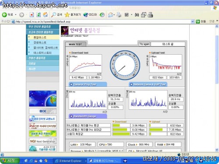The height and width of the screenshot is (164, 219).
Task: Open the first sidebar menu heading
Action: point(42,27)
